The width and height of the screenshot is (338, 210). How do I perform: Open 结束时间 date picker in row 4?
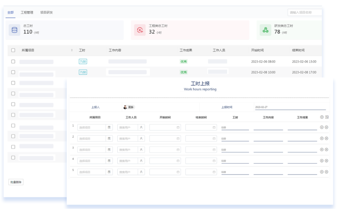[214, 161]
